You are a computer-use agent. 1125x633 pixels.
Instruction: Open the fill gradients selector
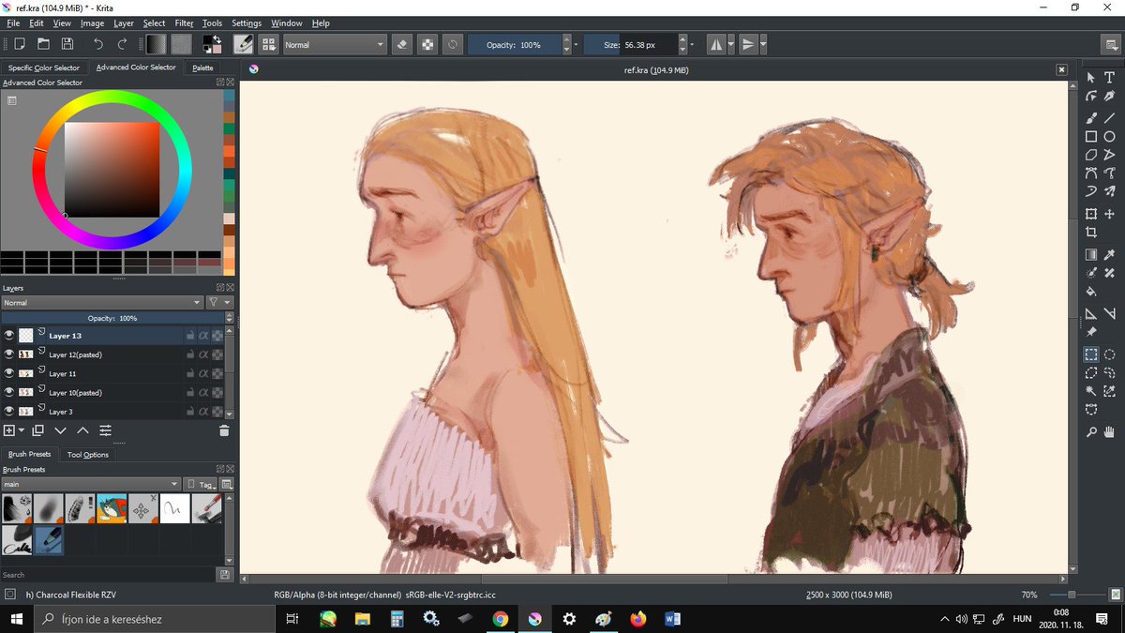click(x=157, y=44)
